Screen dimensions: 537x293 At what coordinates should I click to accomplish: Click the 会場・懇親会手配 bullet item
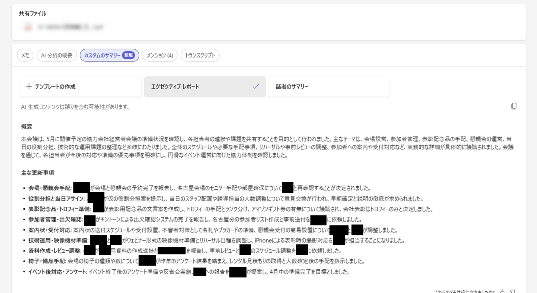click(x=50, y=188)
